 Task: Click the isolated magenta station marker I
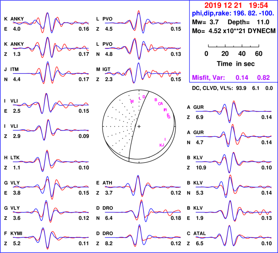[165, 139]
